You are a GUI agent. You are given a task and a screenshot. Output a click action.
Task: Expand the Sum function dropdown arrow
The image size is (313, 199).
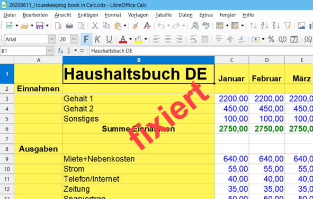(x=75, y=50)
